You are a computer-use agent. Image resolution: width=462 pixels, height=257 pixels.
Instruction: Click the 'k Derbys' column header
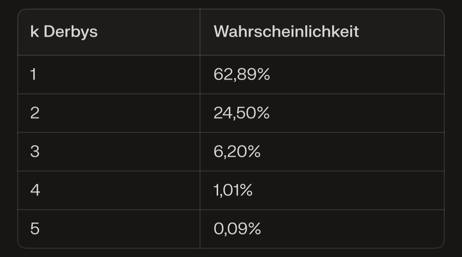(64, 31)
